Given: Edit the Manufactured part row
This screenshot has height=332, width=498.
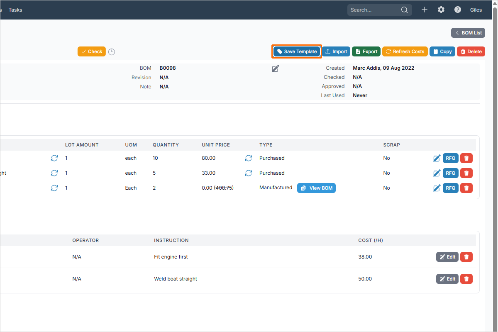Looking at the screenshot, I should coord(437,188).
